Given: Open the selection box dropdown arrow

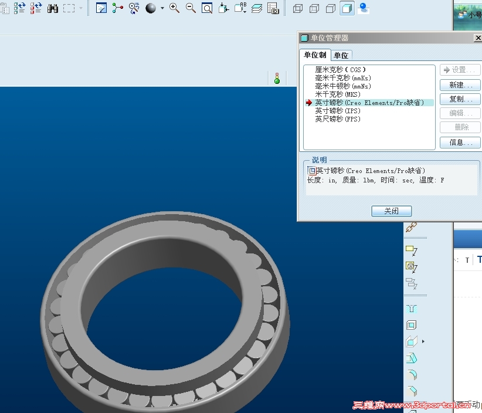Looking at the screenshot, I should click(81, 8).
